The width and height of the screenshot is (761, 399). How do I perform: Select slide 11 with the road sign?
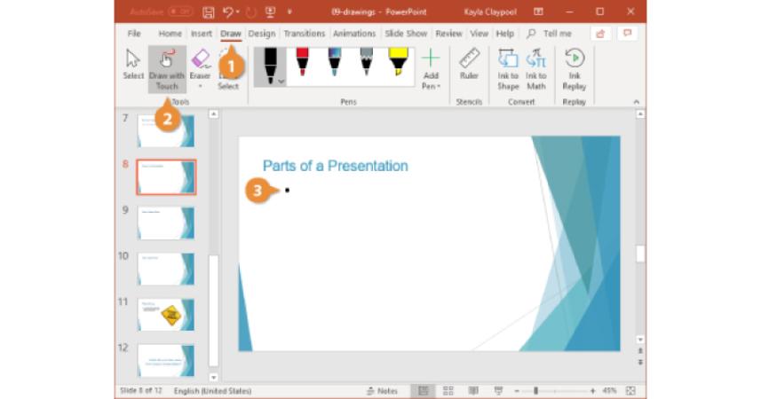click(165, 315)
